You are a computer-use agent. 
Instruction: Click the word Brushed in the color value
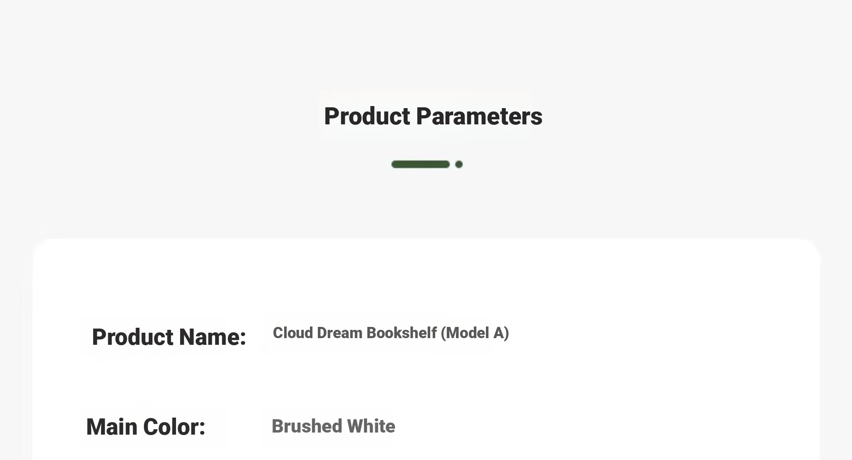307,426
